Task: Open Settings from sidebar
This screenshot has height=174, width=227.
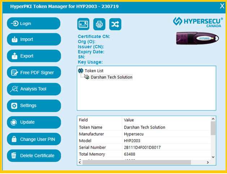Action: tap(34, 105)
